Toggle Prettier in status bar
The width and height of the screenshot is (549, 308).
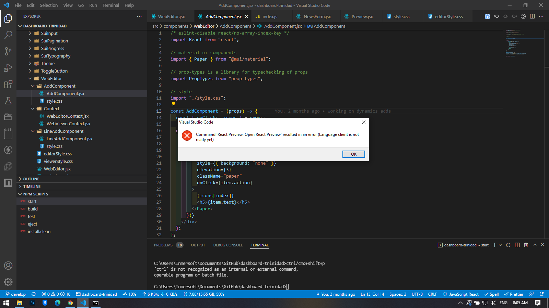click(514, 294)
